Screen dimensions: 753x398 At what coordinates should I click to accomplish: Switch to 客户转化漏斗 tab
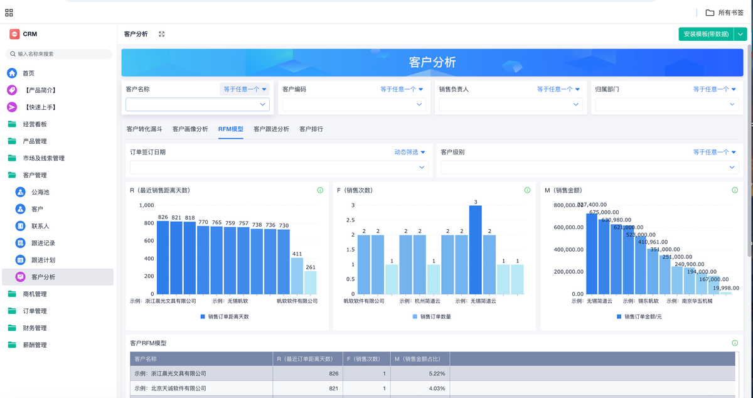tap(144, 129)
